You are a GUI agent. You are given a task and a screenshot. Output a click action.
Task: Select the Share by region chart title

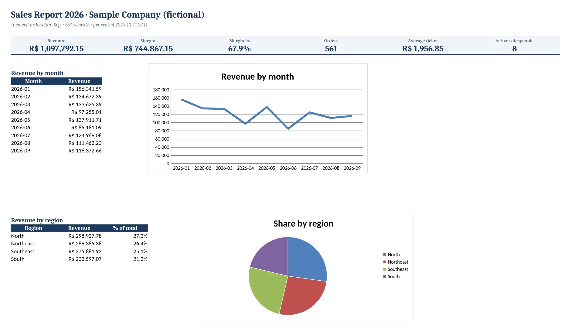click(x=303, y=224)
